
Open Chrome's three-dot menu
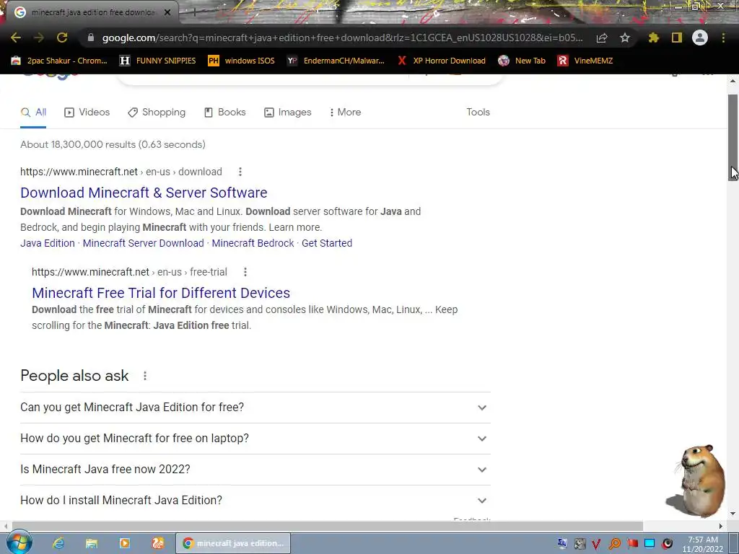click(723, 38)
